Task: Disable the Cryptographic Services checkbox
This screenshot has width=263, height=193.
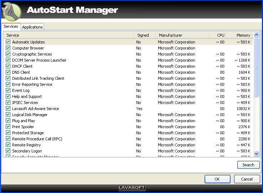Action: pyautogui.click(x=8, y=54)
